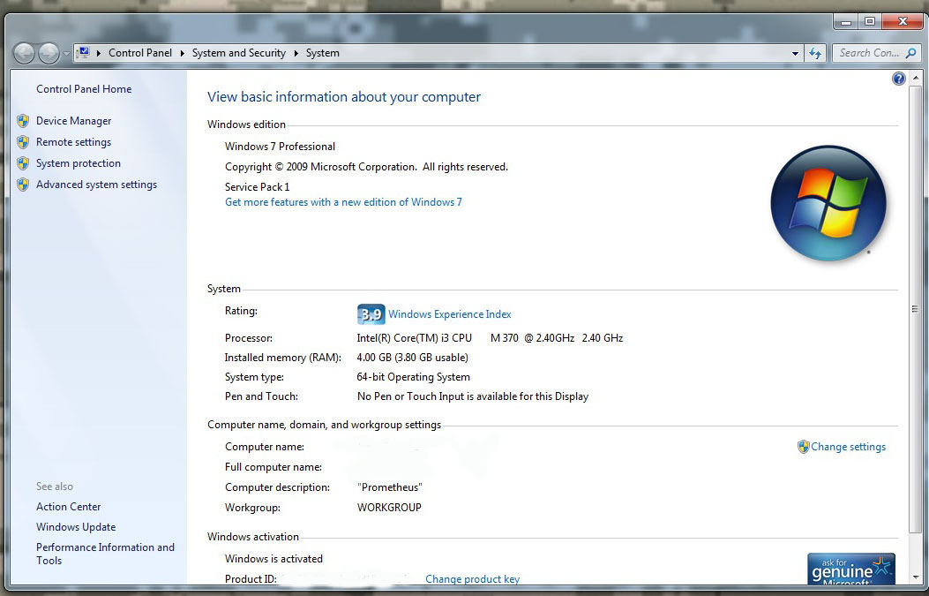Screen dimensions: 929x596
Task: Open Advanced system settings
Action: point(96,185)
